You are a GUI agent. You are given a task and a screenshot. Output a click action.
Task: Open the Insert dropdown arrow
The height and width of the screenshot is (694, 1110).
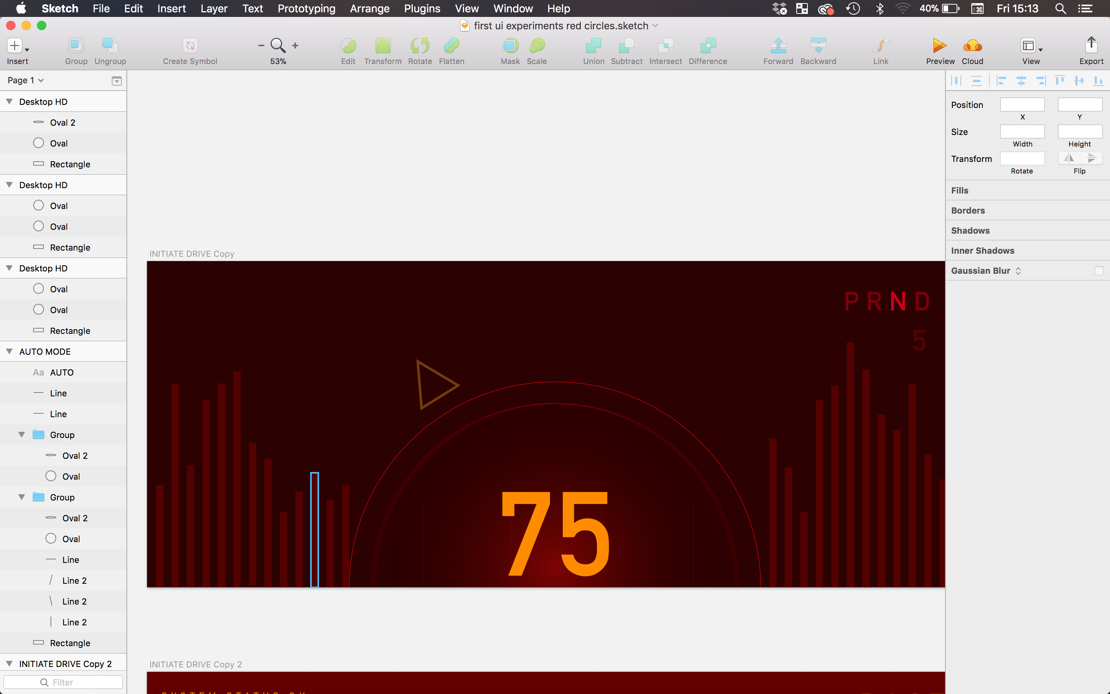click(x=27, y=50)
